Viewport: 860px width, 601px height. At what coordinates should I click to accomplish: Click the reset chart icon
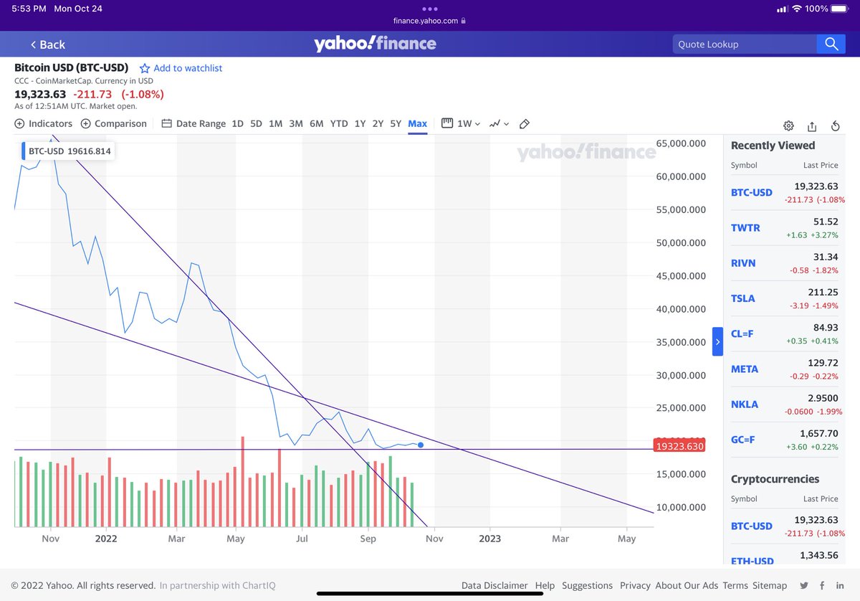(836, 126)
